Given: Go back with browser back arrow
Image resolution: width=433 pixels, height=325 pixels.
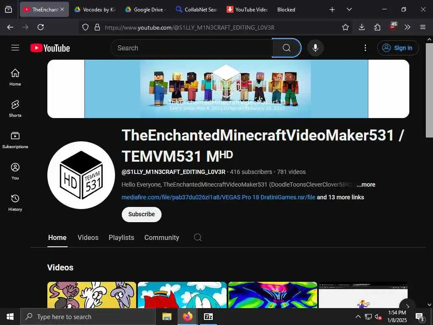Looking at the screenshot, I should pyautogui.click(x=10, y=27).
